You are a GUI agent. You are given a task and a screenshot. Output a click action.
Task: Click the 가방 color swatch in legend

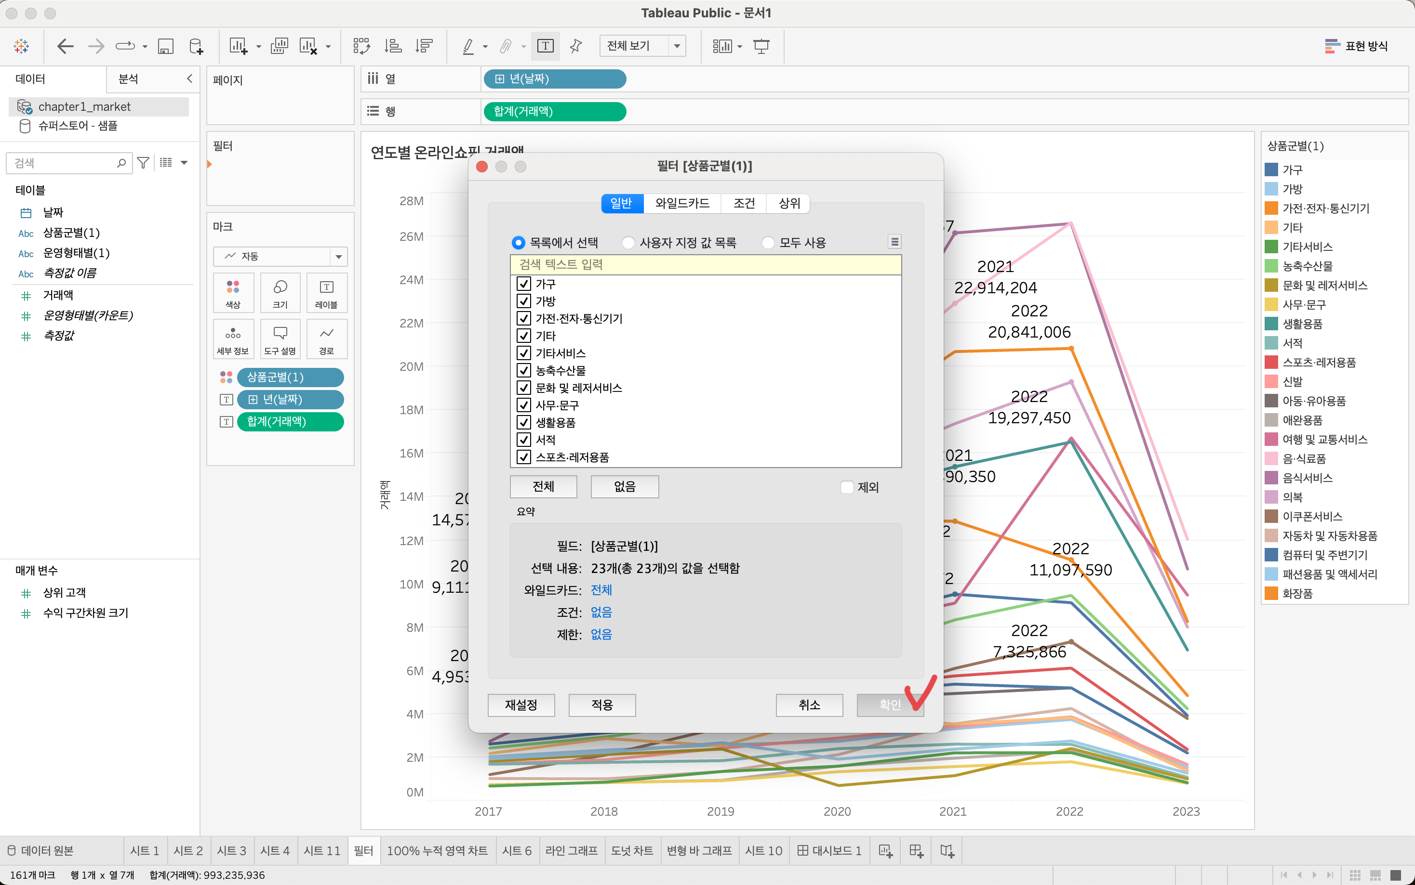[x=1271, y=188]
